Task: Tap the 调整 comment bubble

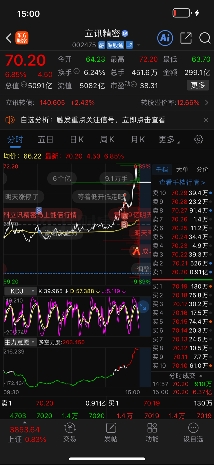Action: (x=142, y=269)
